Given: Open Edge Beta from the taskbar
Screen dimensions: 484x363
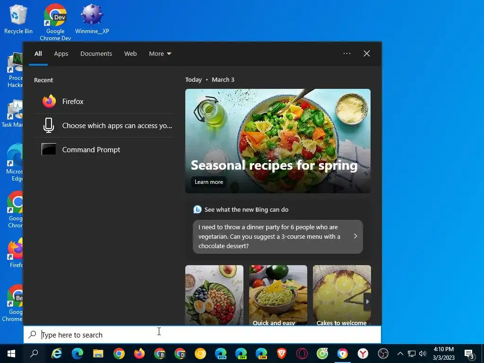Looking at the screenshot, I should 221,354.
